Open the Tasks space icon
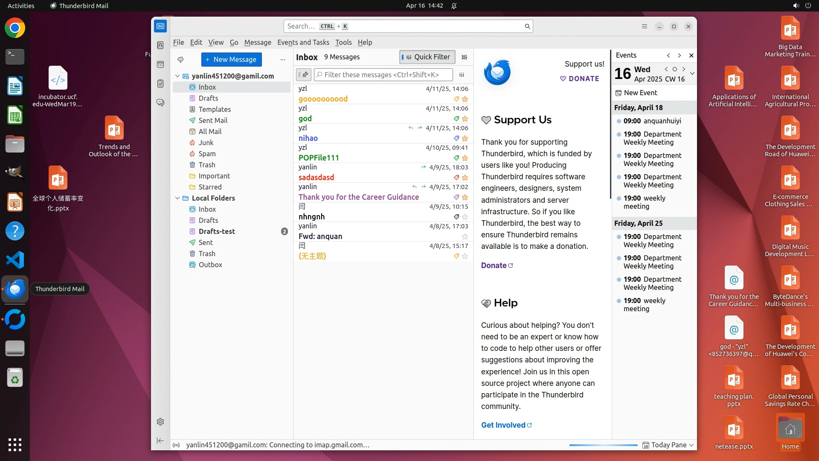The image size is (819, 461). [x=160, y=84]
